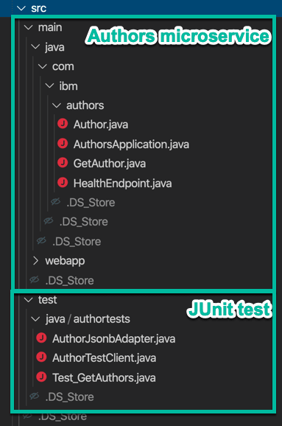Collapse the com folder chevron
The height and width of the screenshot is (426, 282).
[x=43, y=66]
